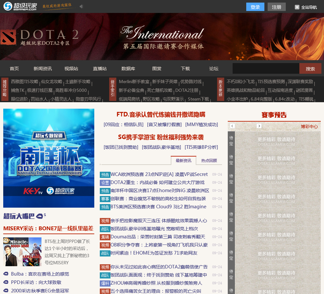Click the 登录 login button
This screenshot has height=294, width=324.
(x=255, y=7)
